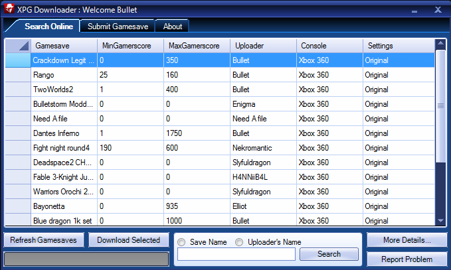451x270 pixels.
Task: Sort by the Settings column header
Action: tap(399, 46)
